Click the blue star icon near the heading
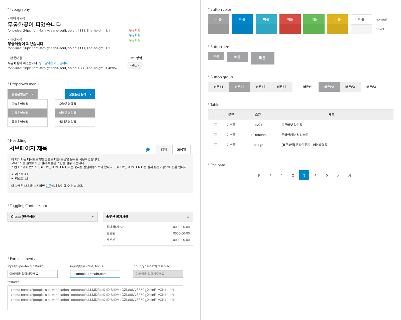The image size is (401, 320). click(148, 149)
